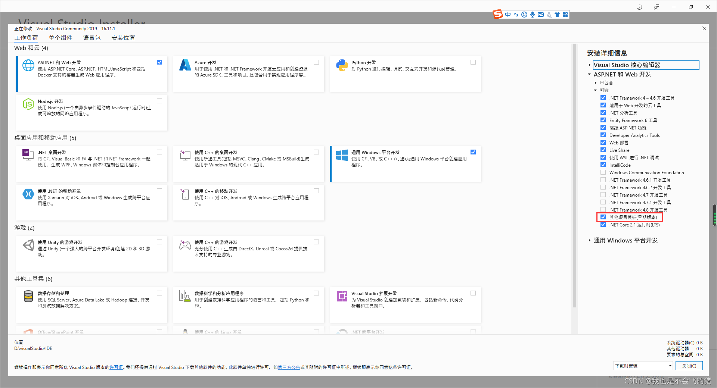Check Visual Studio 扩展开发 workload checkbox
Image resolution: width=717 pixels, height=388 pixels.
[473, 293]
